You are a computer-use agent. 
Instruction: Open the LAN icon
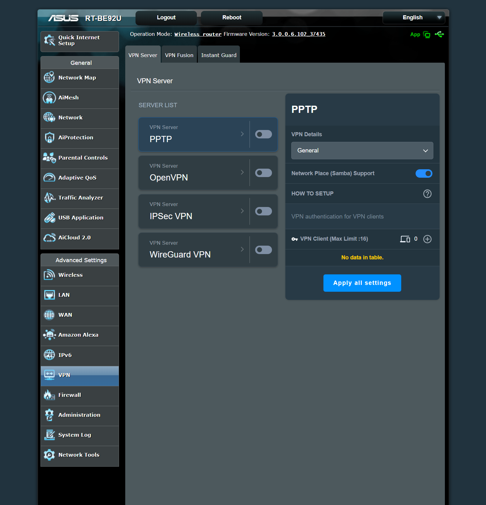pyautogui.click(x=49, y=295)
